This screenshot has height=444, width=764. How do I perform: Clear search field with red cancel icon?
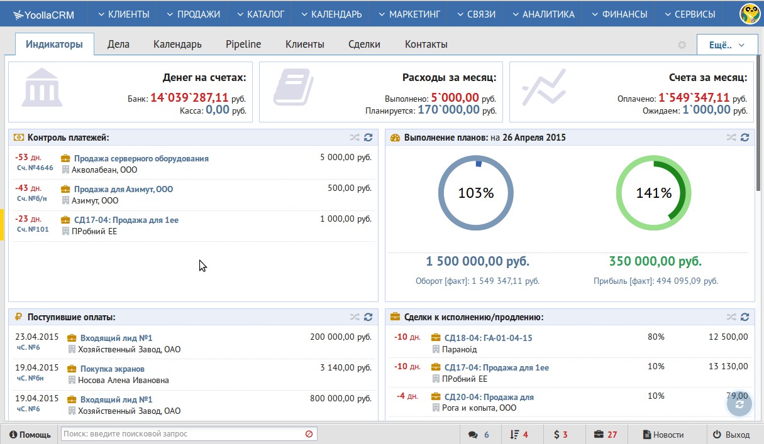click(309, 434)
